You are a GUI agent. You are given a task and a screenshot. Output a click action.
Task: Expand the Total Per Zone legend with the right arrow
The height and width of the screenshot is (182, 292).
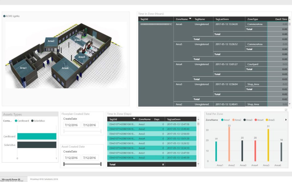click(x=286, y=120)
